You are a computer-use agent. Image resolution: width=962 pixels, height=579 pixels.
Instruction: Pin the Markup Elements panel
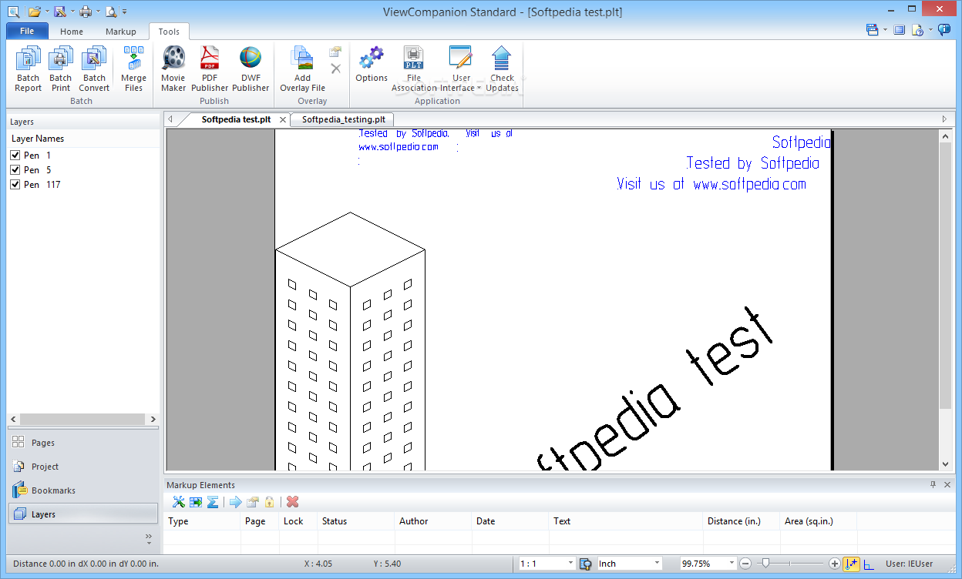coord(933,484)
